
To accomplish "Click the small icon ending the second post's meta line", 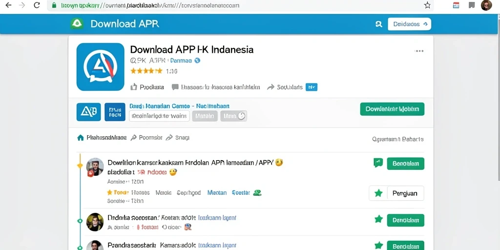I will click(188, 227).
